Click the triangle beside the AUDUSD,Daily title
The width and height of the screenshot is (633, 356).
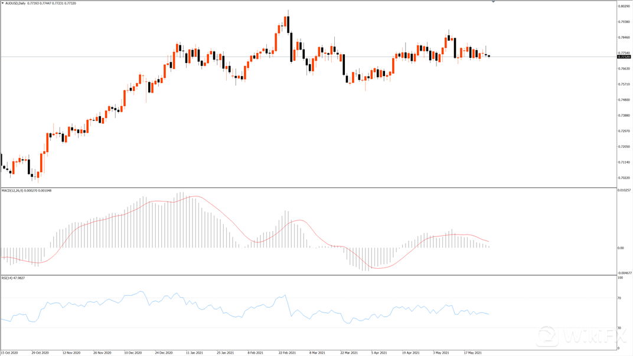[2, 4]
